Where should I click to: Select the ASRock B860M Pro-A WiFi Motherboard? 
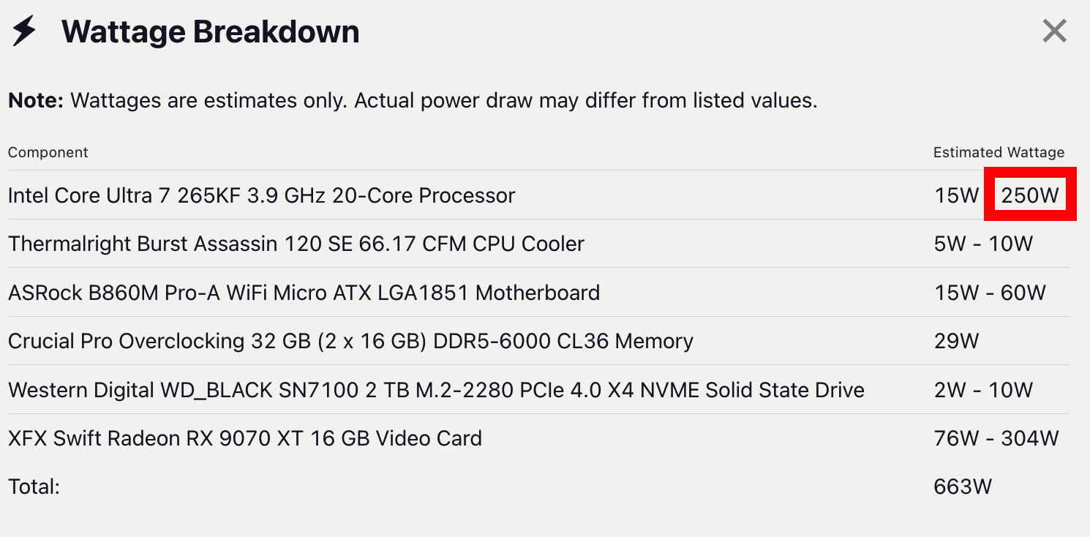pos(304,293)
